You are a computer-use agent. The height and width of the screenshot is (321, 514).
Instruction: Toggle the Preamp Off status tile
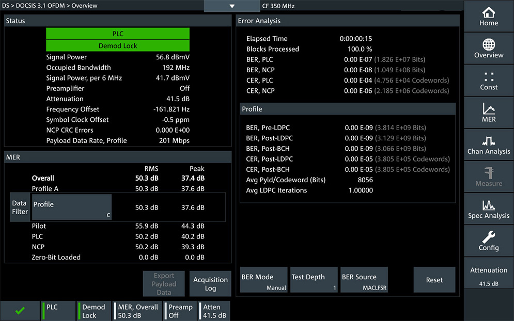point(180,311)
